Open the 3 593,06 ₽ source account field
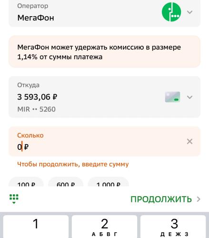Viewport: 209px width, 238px height. click(x=104, y=97)
